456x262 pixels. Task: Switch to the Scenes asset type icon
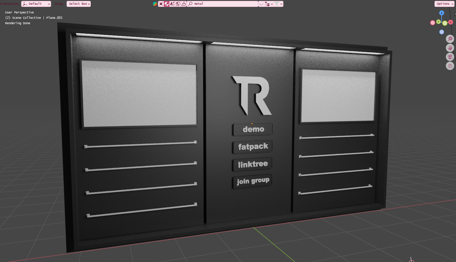pyautogui.click(x=172, y=4)
